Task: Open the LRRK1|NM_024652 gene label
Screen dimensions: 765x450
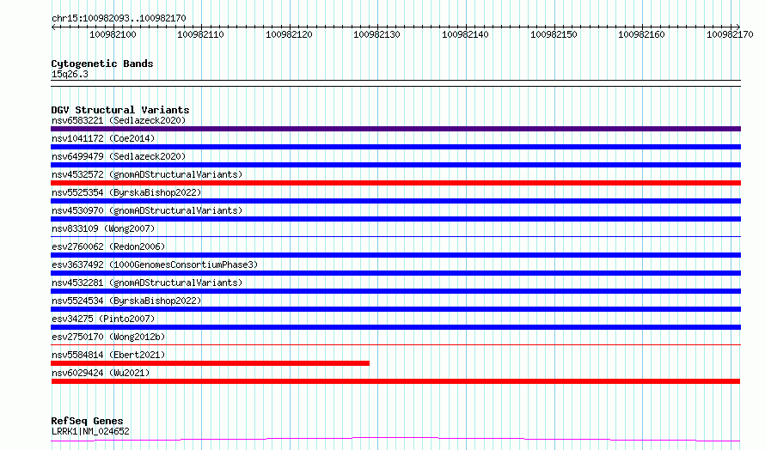Action: [x=90, y=431]
